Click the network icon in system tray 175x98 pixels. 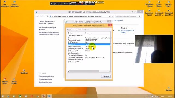[x=155, y=96]
